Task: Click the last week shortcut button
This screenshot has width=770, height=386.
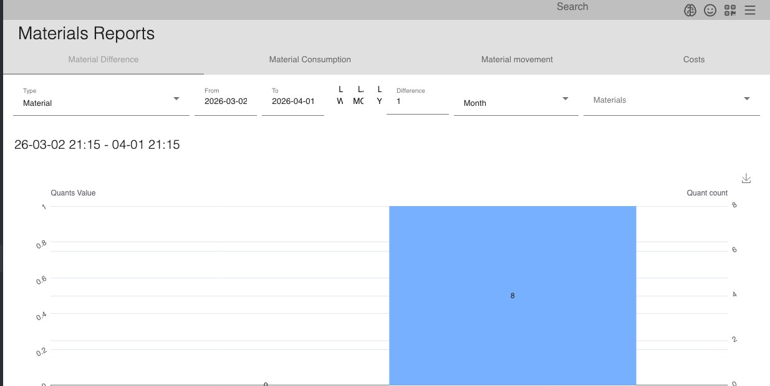Action: tap(340, 95)
